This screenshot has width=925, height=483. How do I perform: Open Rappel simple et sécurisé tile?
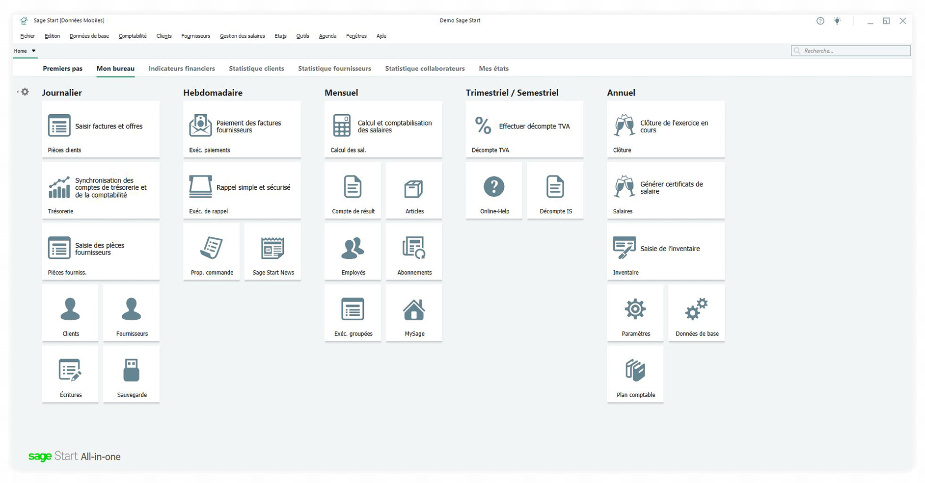(x=242, y=191)
